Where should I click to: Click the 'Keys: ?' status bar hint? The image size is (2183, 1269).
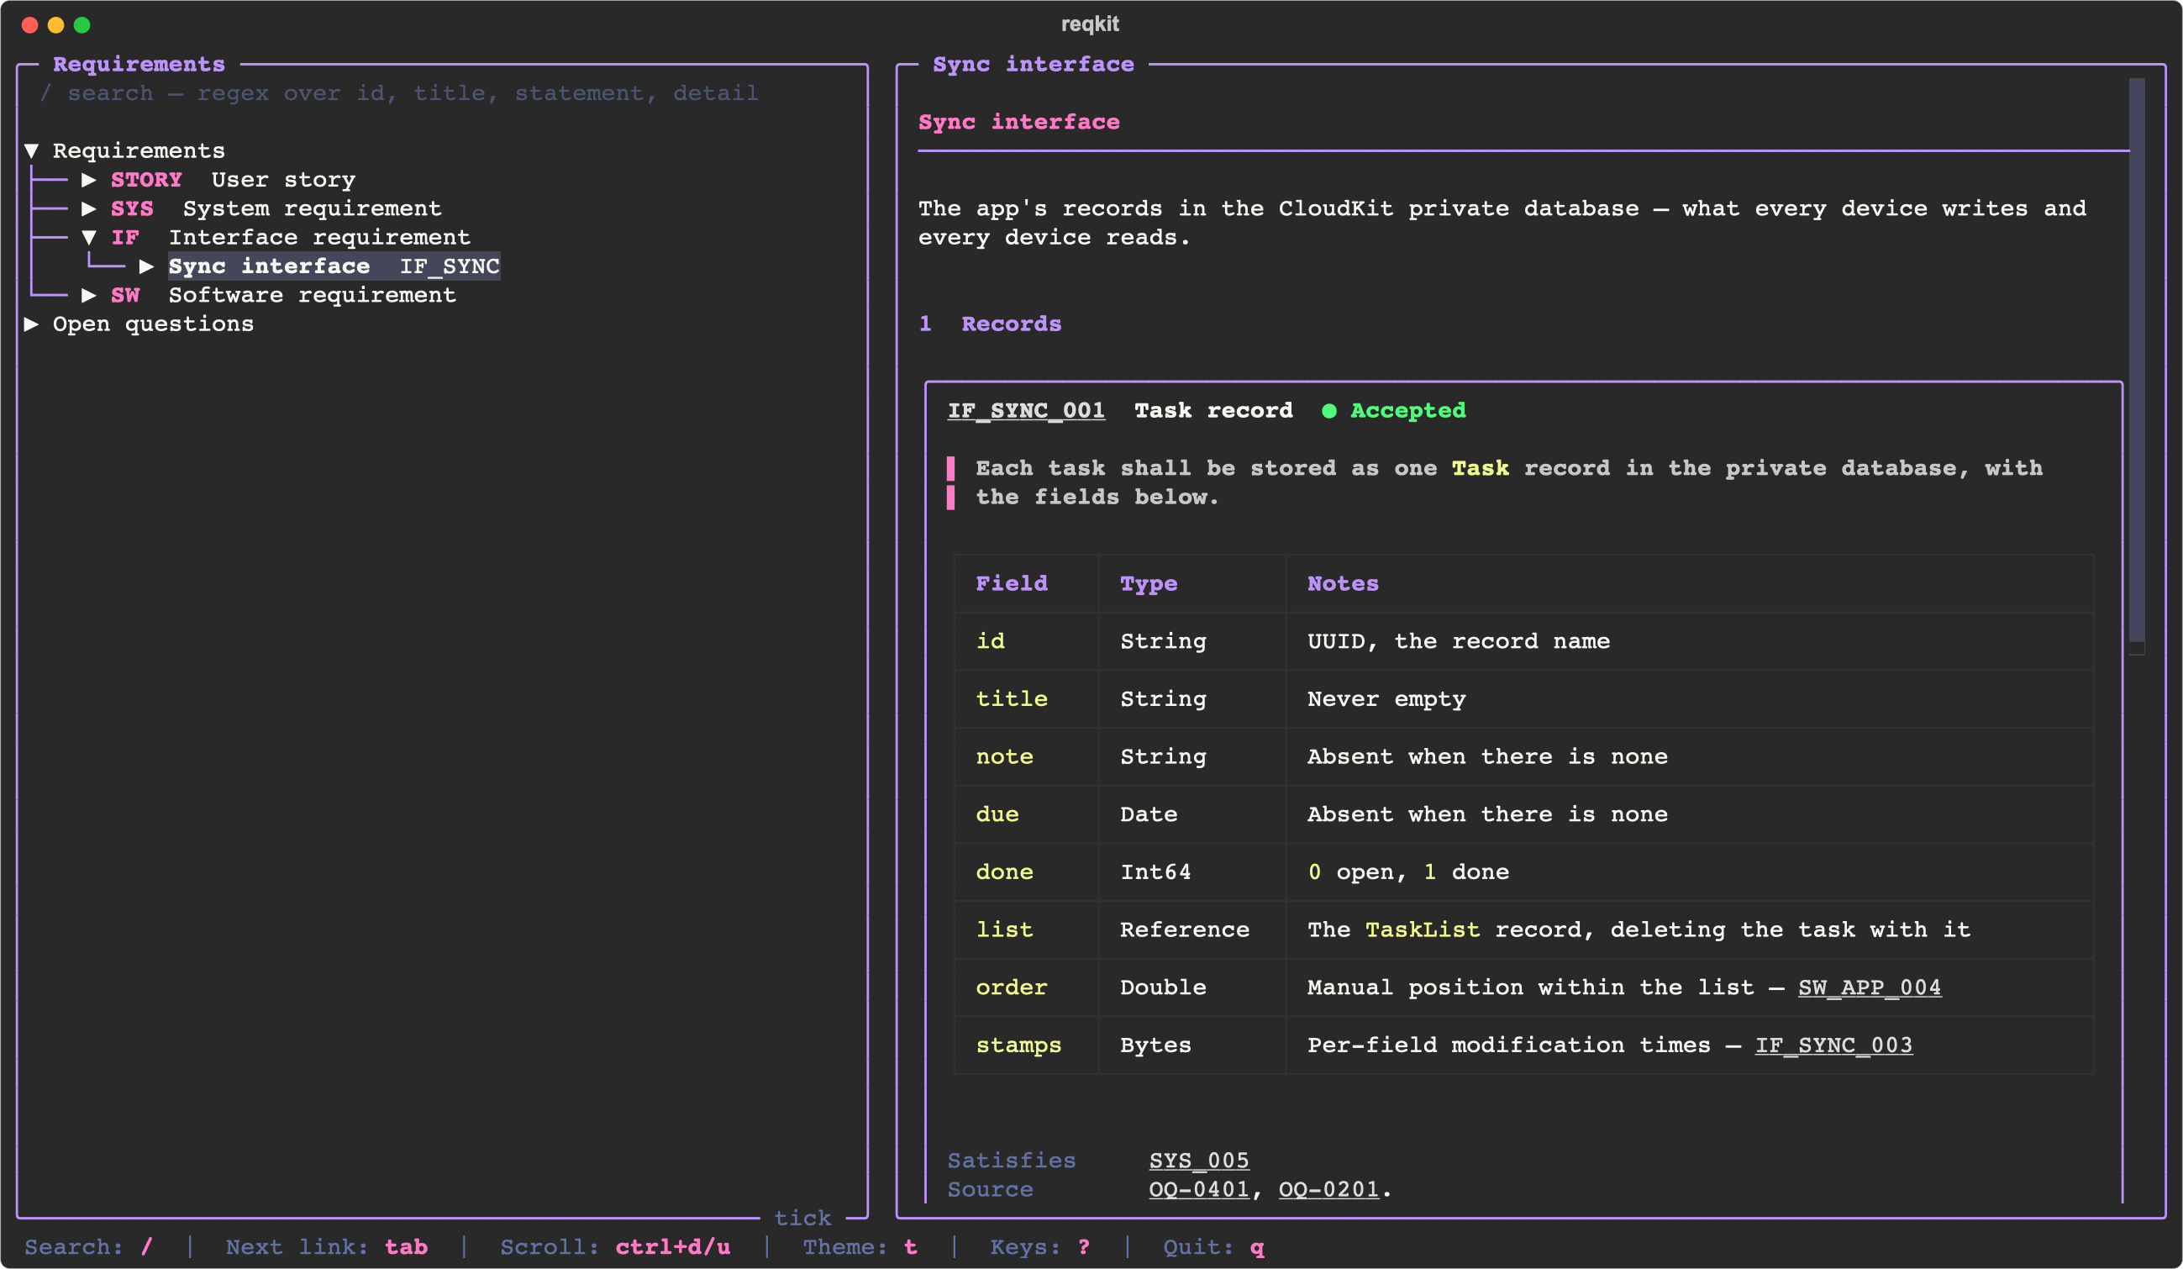[1040, 1247]
